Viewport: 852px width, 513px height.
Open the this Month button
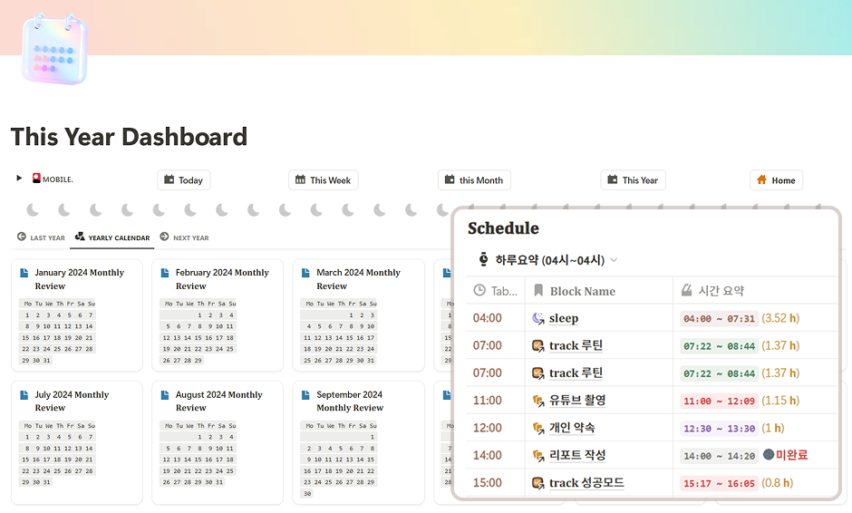[x=474, y=179]
